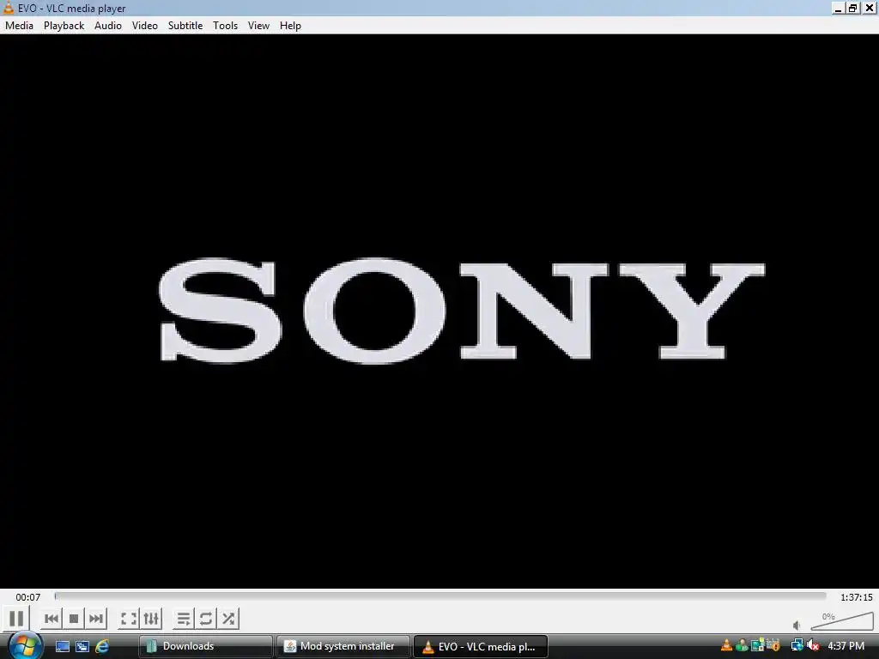Open the Subtitle menu
Image resolution: width=879 pixels, height=659 pixels.
point(185,26)
